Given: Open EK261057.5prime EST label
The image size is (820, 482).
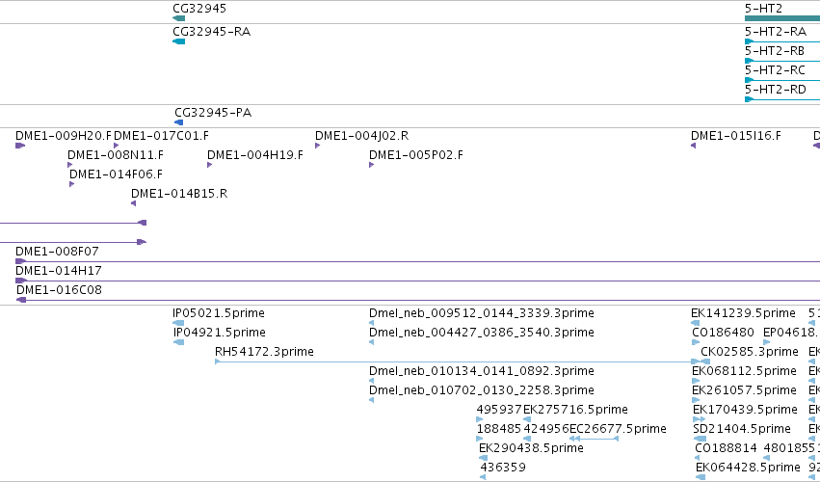Looking at the screenshot, I should click(744, 390).
